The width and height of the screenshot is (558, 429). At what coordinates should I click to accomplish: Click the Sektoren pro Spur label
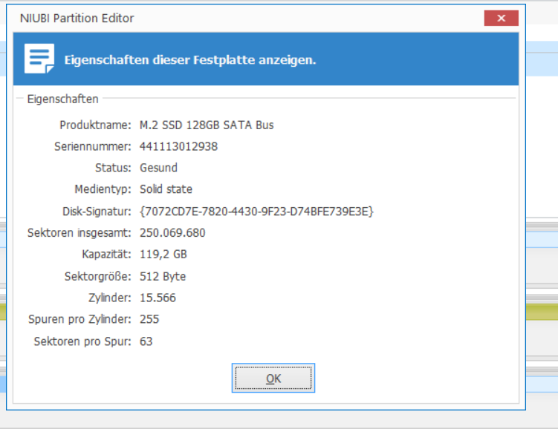(82, 341)
